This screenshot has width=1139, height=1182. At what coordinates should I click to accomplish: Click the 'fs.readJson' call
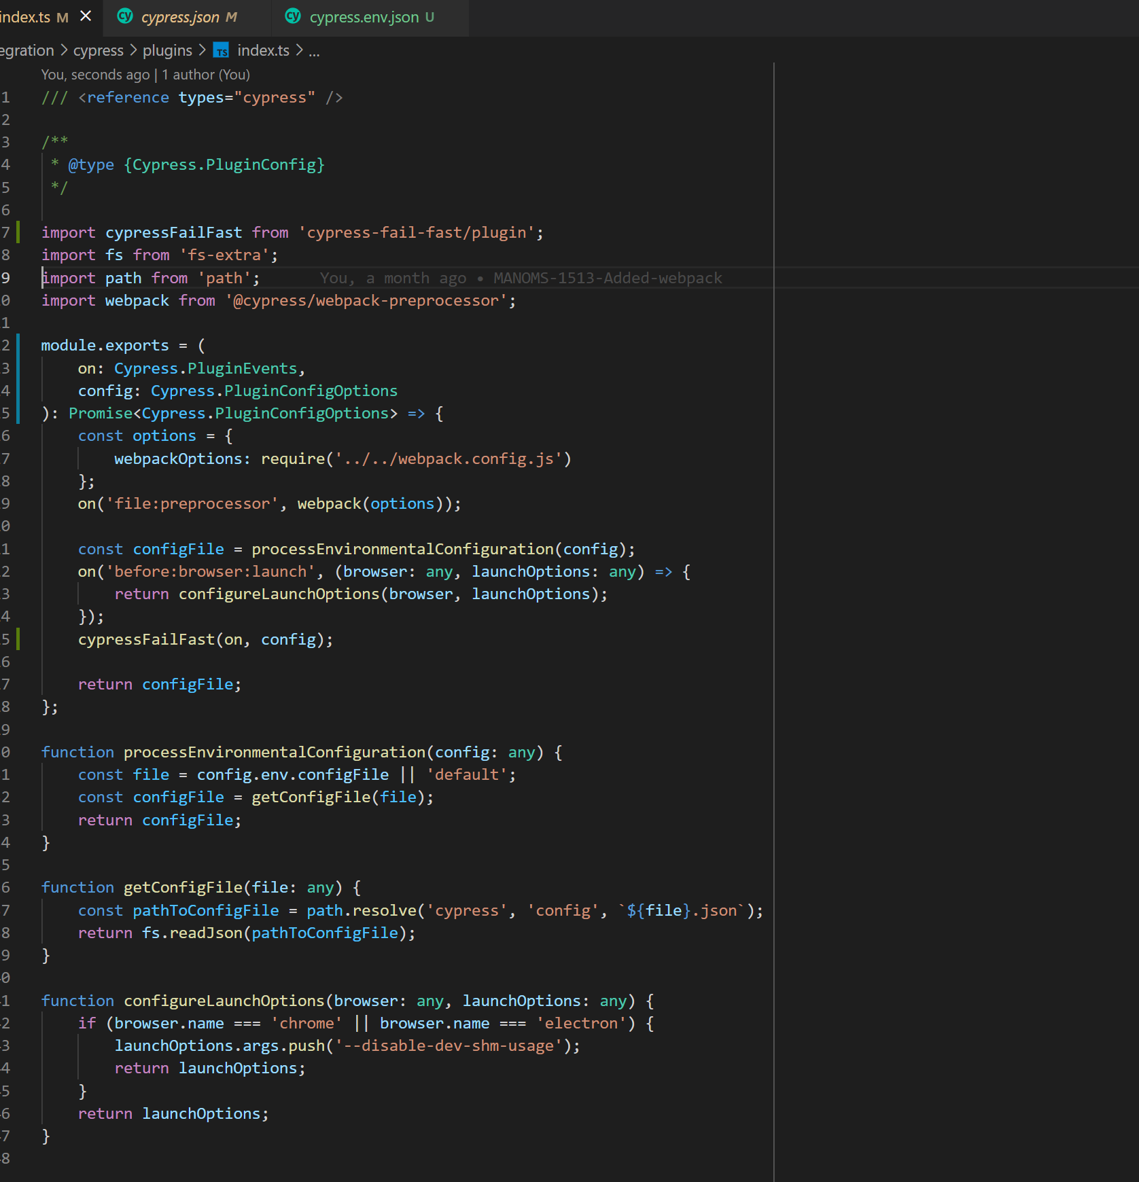pyautogui.click(x=192, y=933)
